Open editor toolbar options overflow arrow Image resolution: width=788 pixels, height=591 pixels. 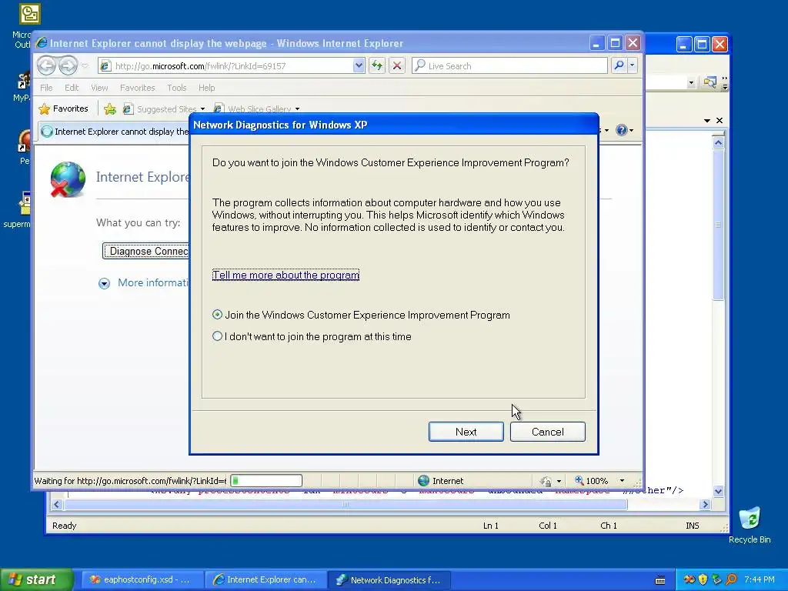[x=725, y=83]
